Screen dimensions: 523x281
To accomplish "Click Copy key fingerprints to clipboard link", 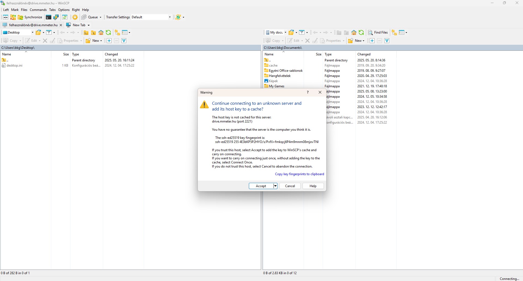I will point(300,174).
